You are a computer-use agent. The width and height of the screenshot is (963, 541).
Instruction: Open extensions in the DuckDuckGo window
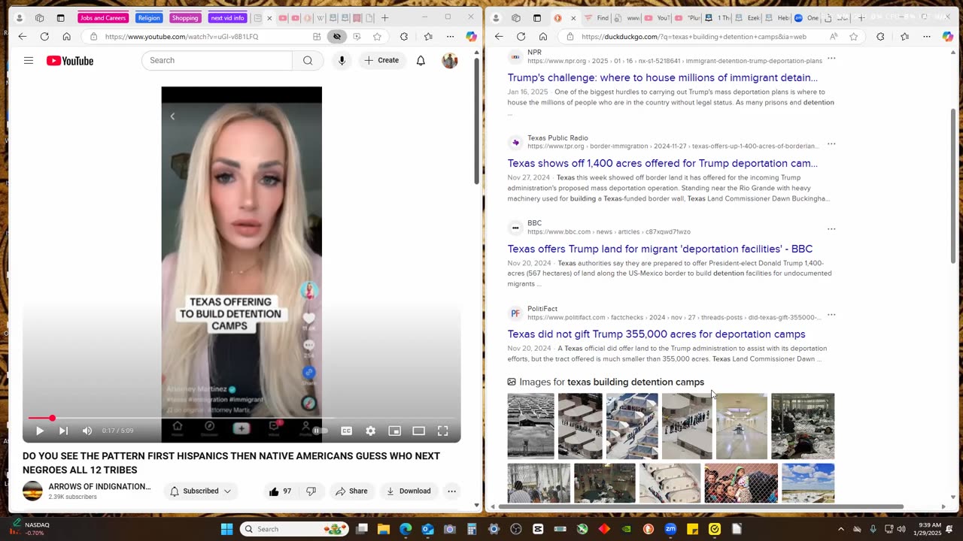coord(880,36)
